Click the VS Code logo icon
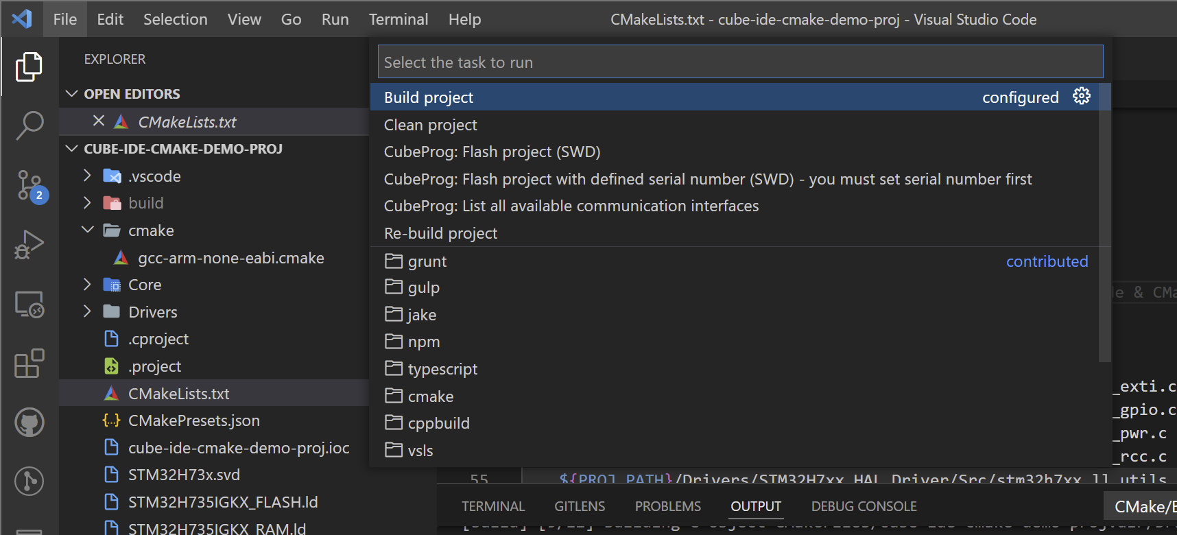The image size is (1177, 535). [22, 19]
